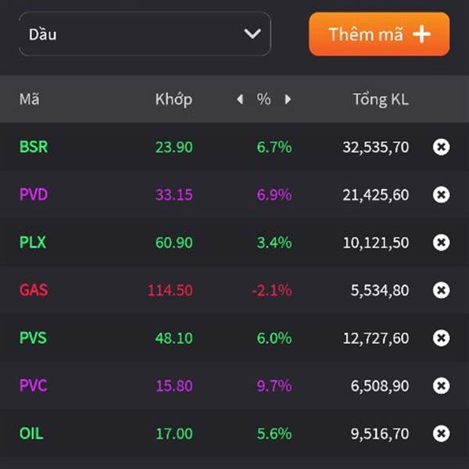The image size is (469, 469).
Task: Remove GAS from the list
Action: (441, 290)
